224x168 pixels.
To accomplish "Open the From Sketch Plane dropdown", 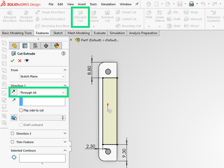I will (x=42, y=76).
